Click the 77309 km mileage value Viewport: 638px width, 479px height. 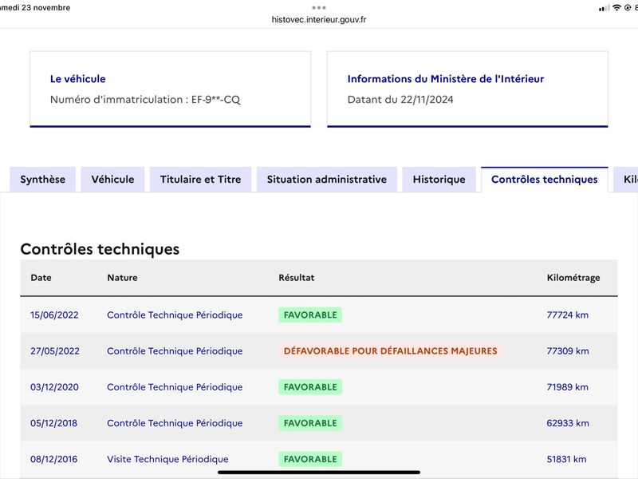tap(568, 350)
